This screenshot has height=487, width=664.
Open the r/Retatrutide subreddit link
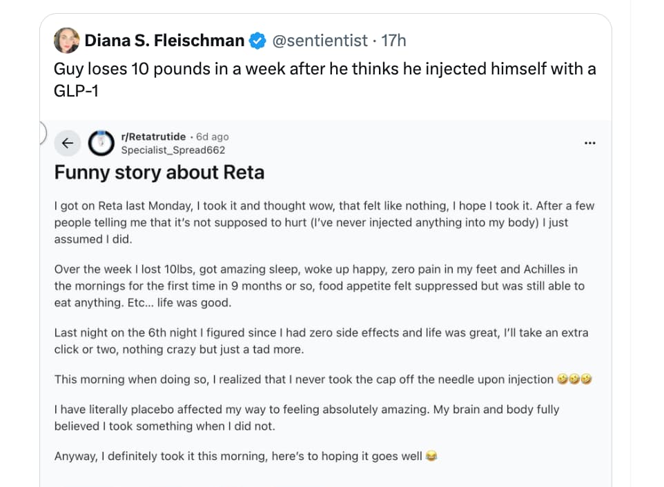pos(153,137)
